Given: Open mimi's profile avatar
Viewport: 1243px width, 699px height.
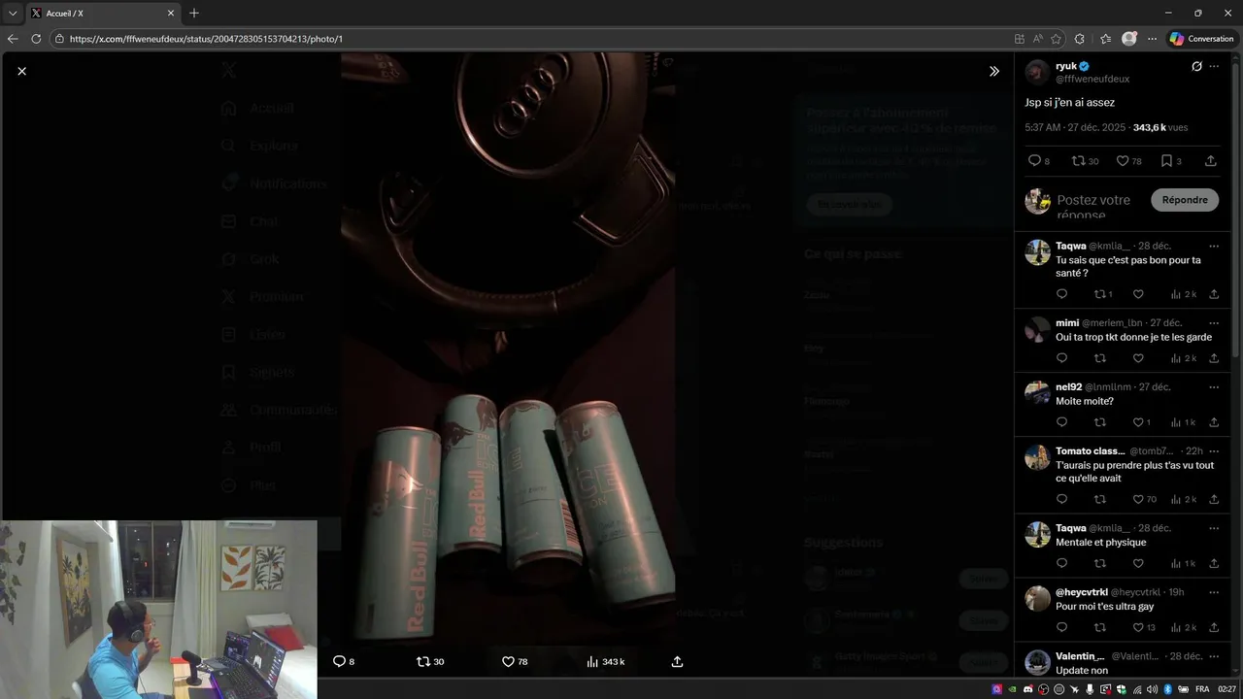Looking at the screenshot, I should point(1037,329).
